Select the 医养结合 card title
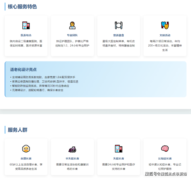The image size is (191, 178). [x=26, y=35]
